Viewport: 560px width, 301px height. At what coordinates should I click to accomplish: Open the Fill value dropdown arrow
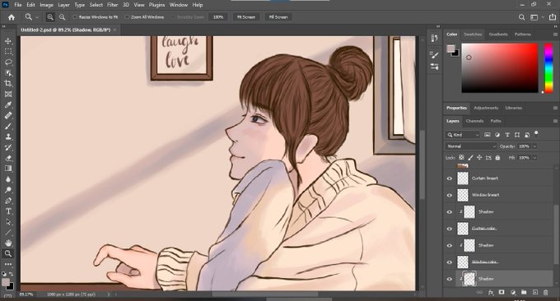534,157
